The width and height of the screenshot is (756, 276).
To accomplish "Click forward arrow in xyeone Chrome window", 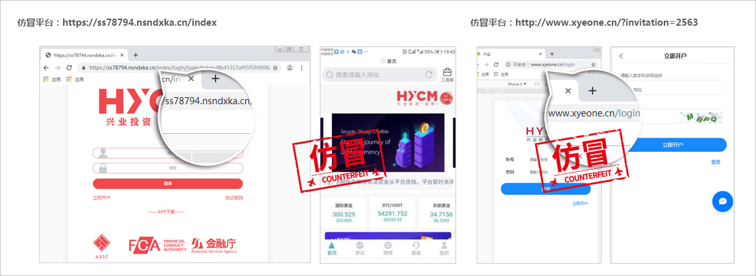I will pyautogui.click(x=486, y=64).
